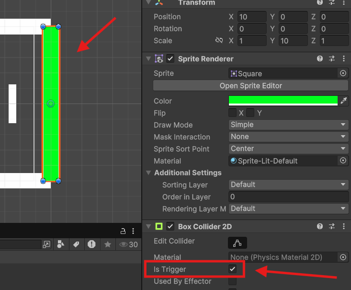The width and height of the screenshot is (351, 290).
Task: Click the Rotation Y field
Action: pyautogui.click(x=293, y=29)
